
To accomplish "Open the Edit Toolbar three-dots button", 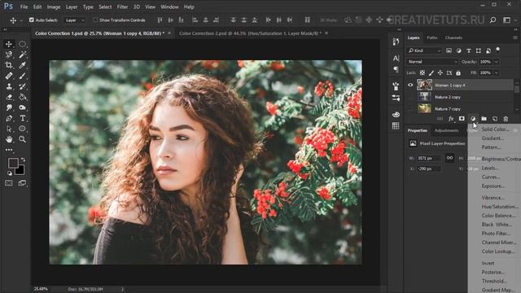I will (x=9, y=150).
